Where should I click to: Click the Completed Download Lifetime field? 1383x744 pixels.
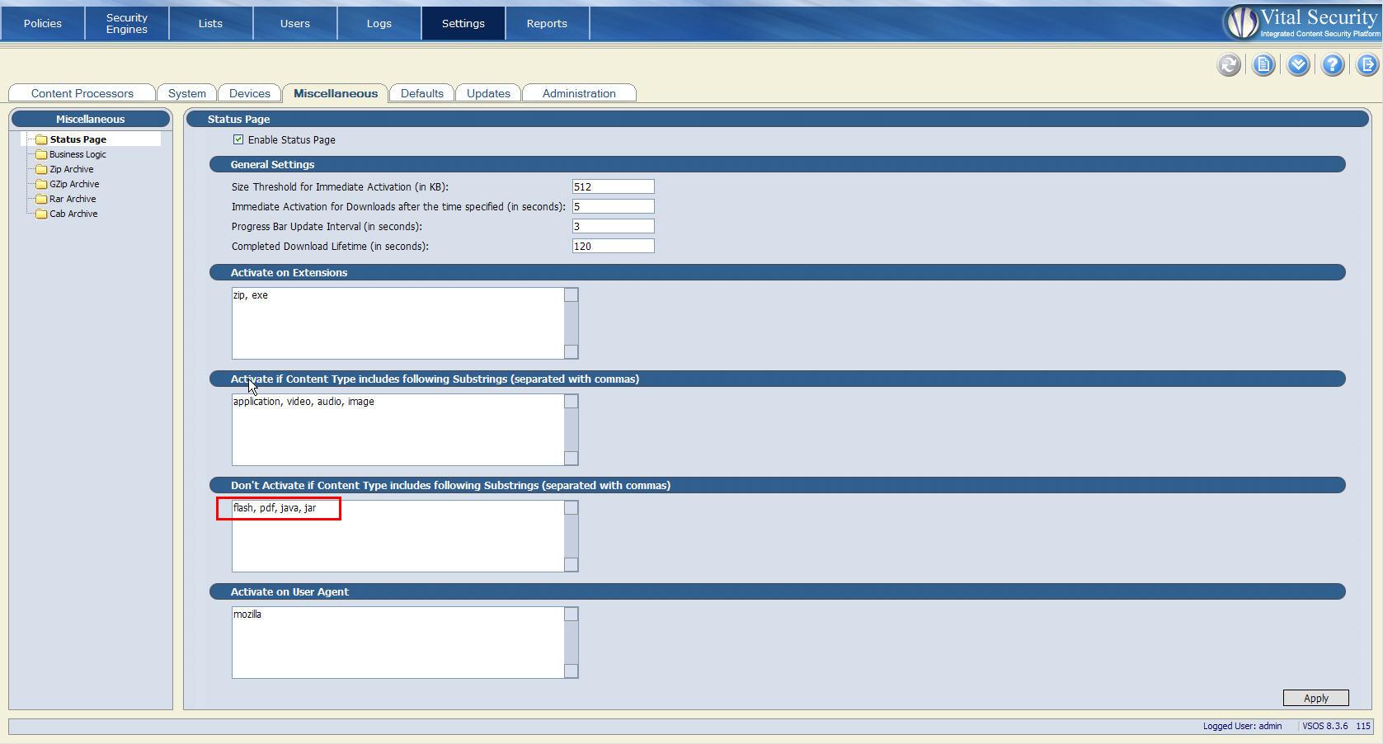pyautogui.click(x=613, y=246)
